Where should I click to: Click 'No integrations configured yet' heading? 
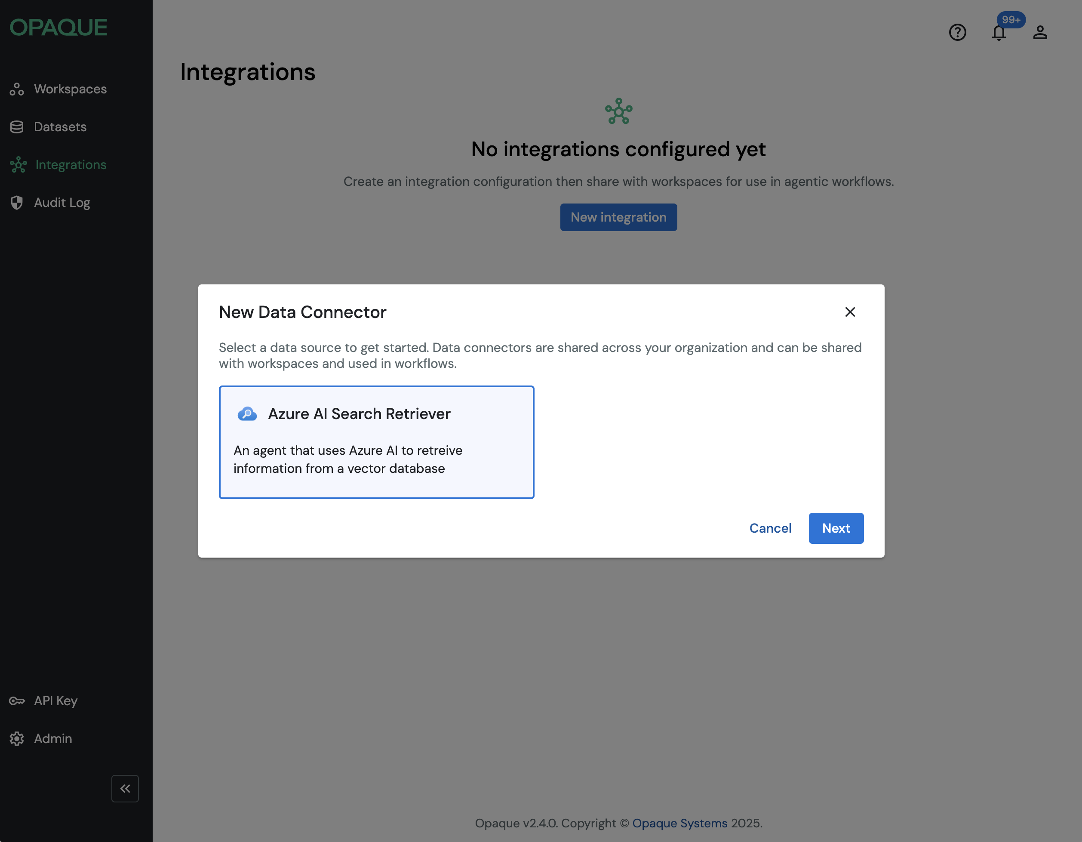pyautogui.click(x=618, y=149)
